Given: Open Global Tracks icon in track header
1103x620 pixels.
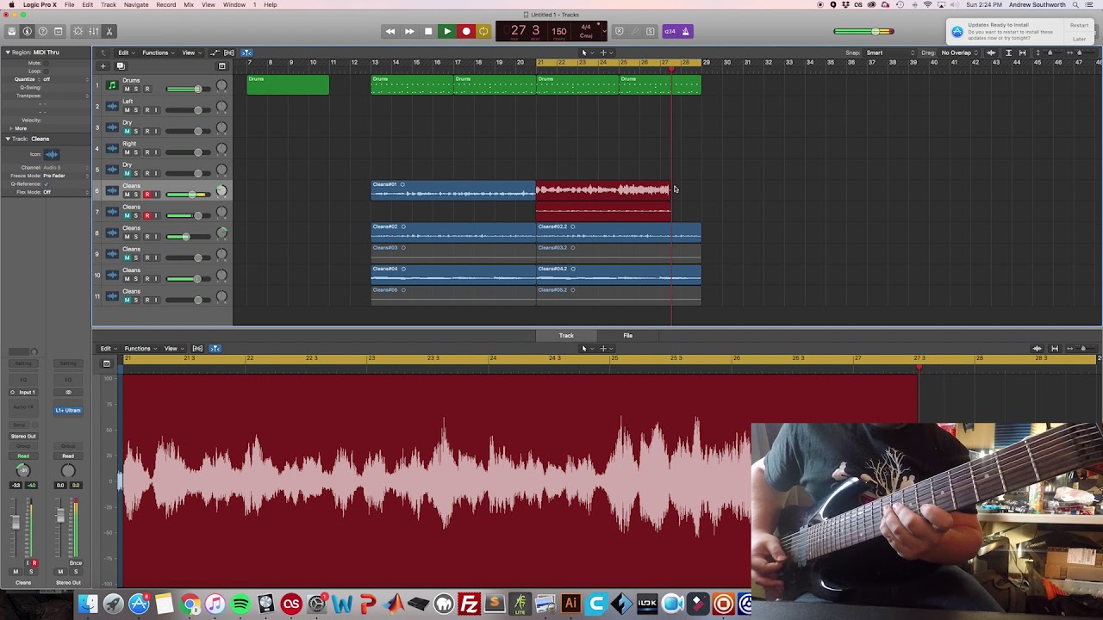Looking at the screenshot, I should (x=221, y=66).
